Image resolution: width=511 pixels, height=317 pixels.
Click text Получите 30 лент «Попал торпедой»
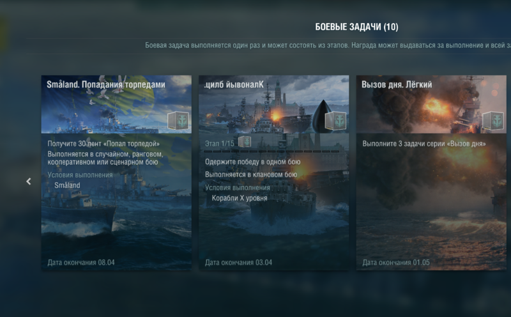tap(103, 144)
